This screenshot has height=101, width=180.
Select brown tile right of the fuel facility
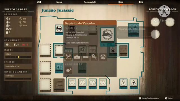(x=123, y=50)
